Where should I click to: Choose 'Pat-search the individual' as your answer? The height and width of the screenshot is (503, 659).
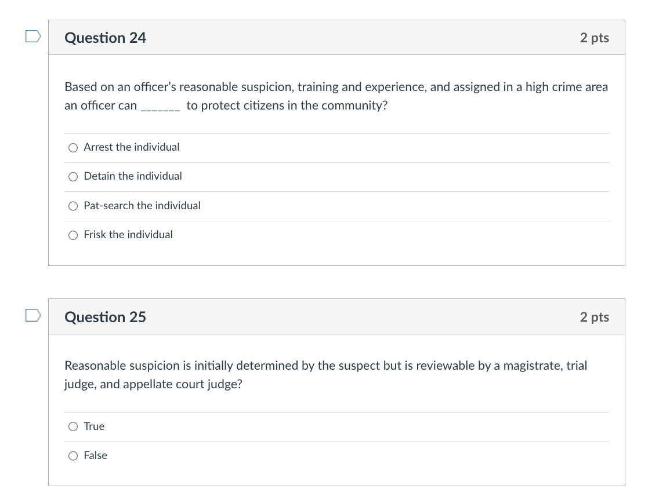point(73,206)
